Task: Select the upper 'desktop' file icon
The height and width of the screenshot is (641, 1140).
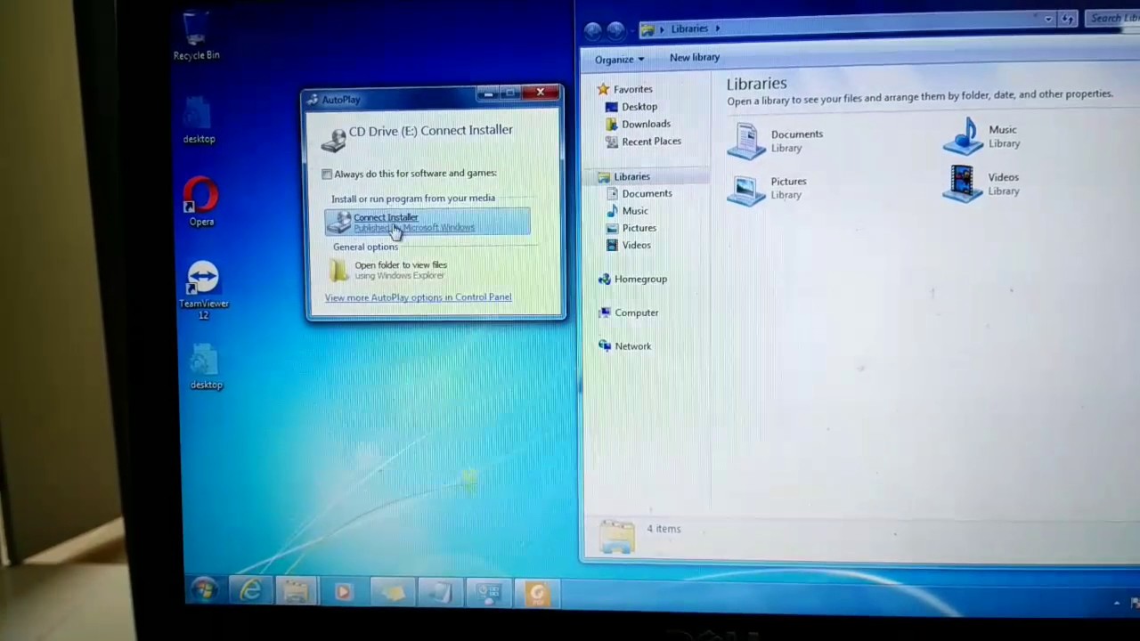Action: (x=199, y=119)
